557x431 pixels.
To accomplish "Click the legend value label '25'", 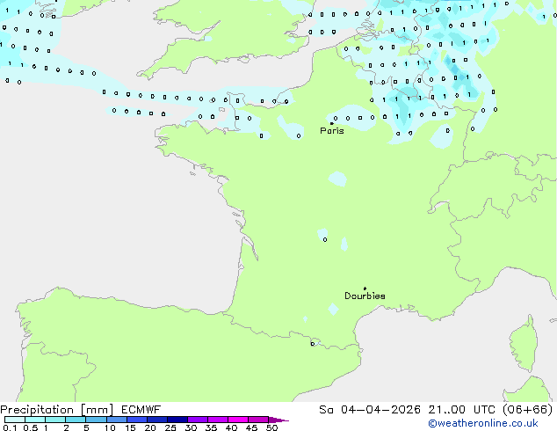I will click(x=170, y=427).
